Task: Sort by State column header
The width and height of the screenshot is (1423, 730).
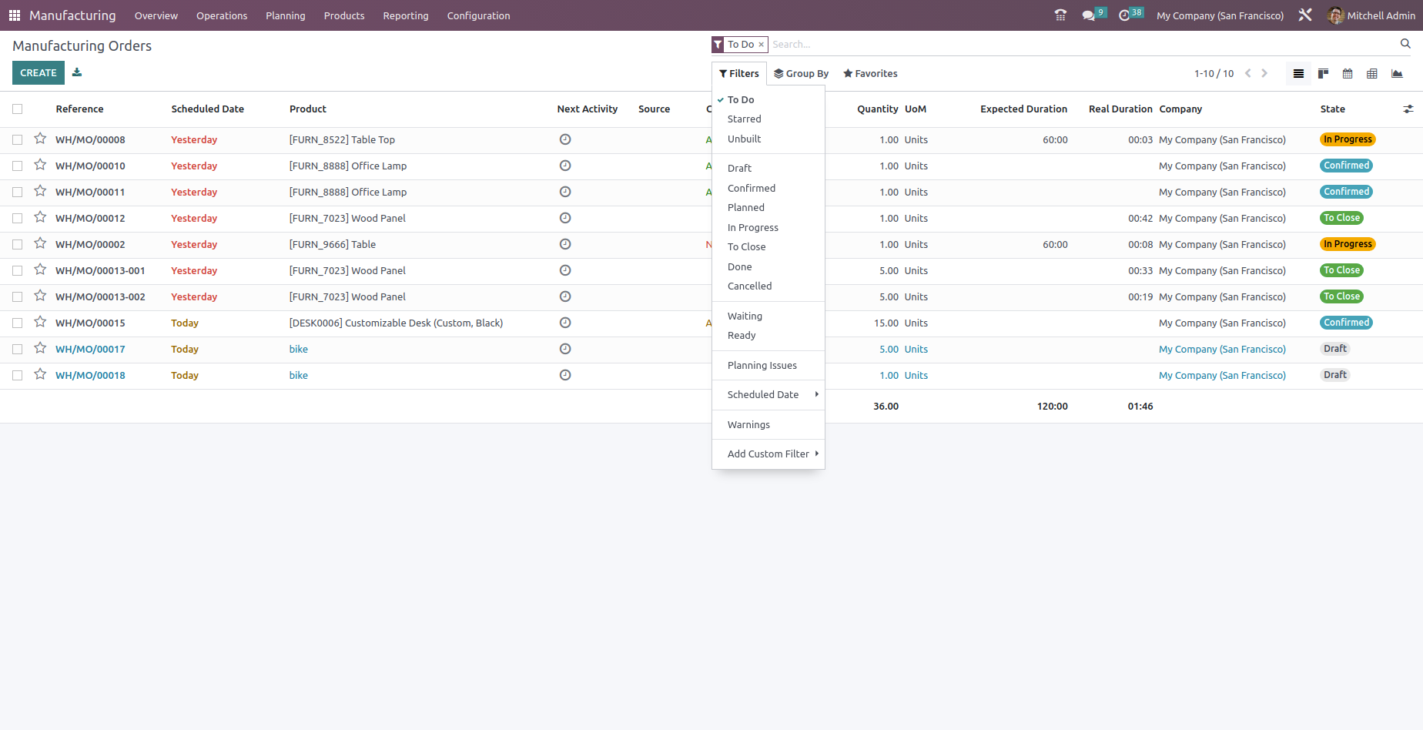Action: (1332, 109)
